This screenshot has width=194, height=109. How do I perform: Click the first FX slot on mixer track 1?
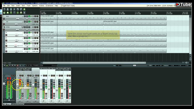click(20, 68)
